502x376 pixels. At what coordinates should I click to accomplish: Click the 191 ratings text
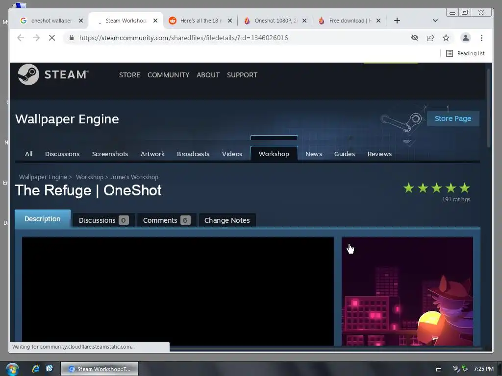(456, 199)
